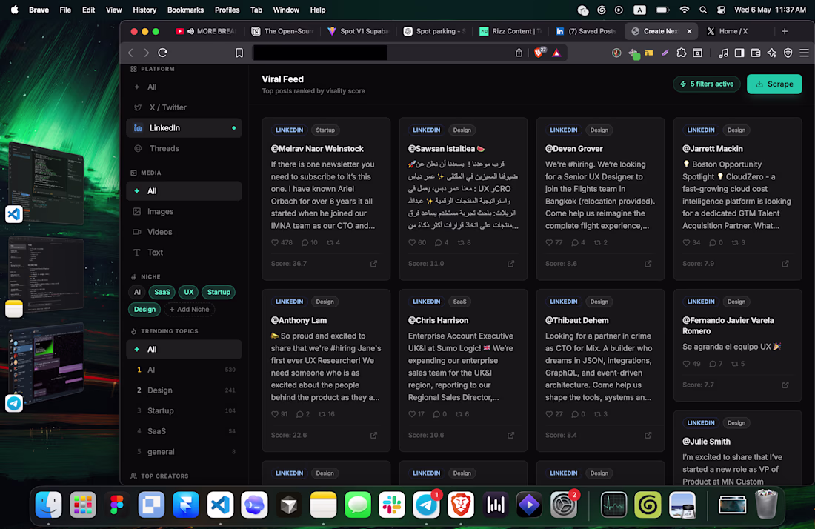Screen dimensions: 815x529
Task: Filter media by Images
Action: (x=184, y=211)
